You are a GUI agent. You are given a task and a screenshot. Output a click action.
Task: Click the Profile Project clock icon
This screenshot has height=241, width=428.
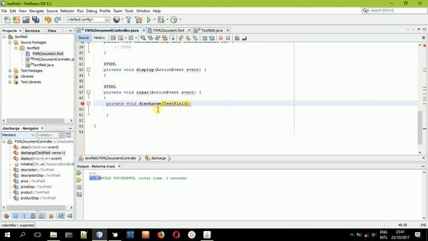click(x=174, y=19)
